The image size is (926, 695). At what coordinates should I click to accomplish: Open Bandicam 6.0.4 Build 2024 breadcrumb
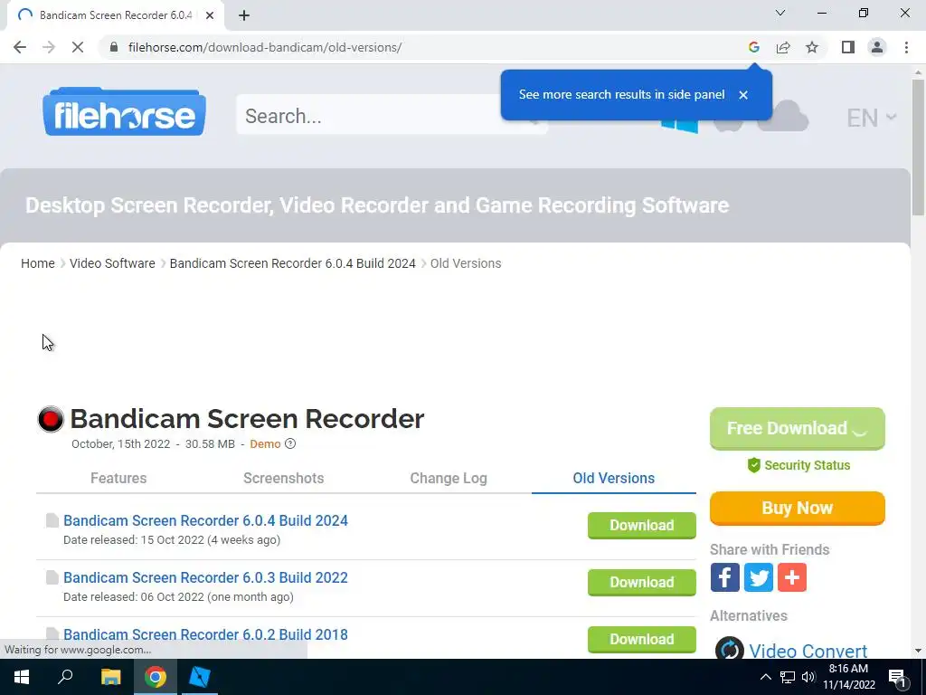[x=292, y=263]
